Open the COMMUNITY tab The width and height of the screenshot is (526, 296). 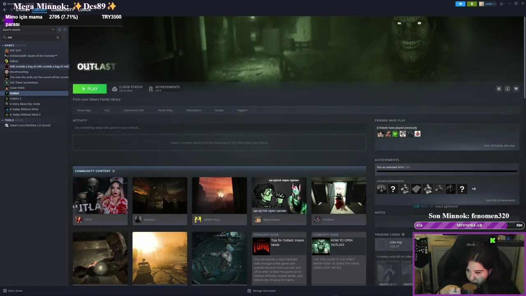click(x=62, y=9)
